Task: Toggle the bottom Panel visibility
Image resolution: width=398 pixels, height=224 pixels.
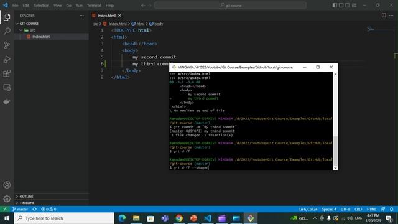Action: [x=341, y=6]
